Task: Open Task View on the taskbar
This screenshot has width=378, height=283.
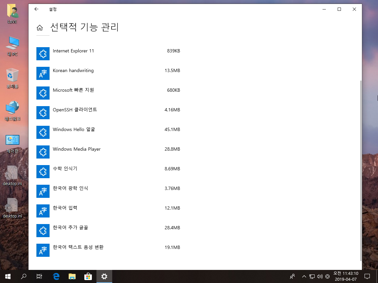Action: click(39, 276)
